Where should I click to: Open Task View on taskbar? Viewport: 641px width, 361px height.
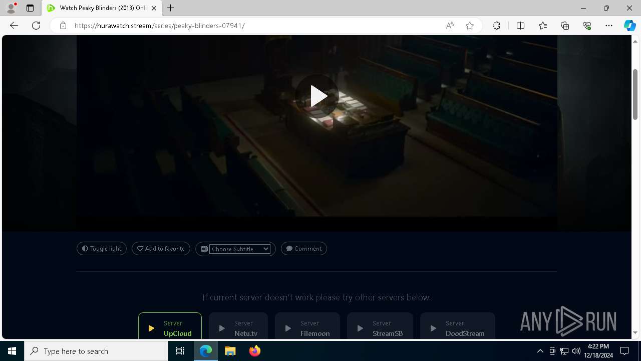[x=181, y=351]
